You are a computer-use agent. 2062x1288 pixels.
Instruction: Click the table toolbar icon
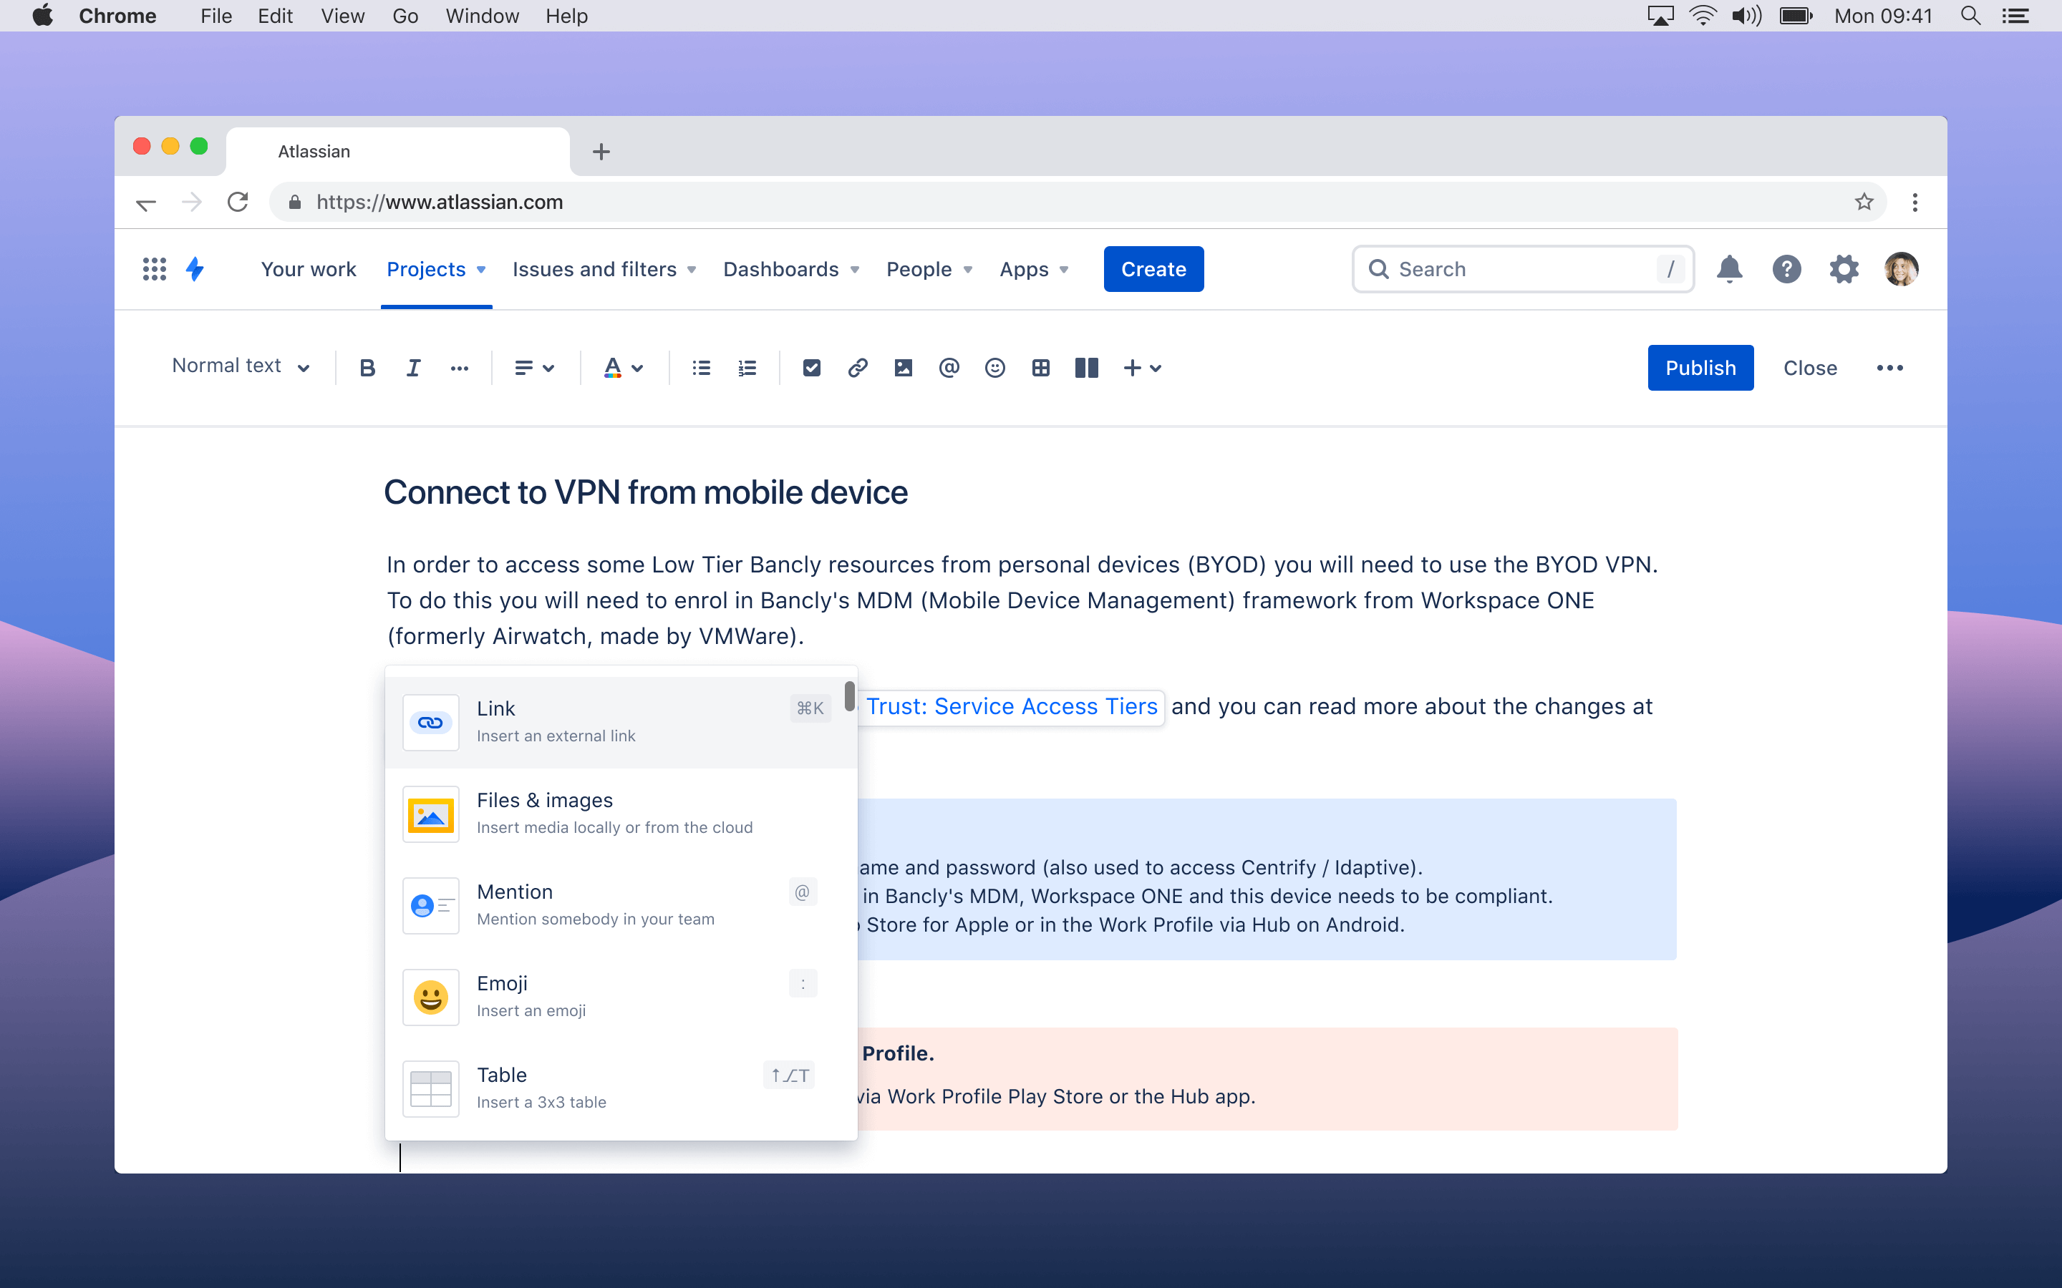(x=1040, y=368)
